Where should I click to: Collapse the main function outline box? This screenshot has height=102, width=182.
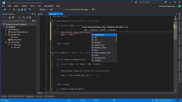pos(52,53)
